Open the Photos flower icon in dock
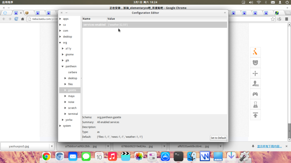The image size is (291, 163). click(139, 157)
